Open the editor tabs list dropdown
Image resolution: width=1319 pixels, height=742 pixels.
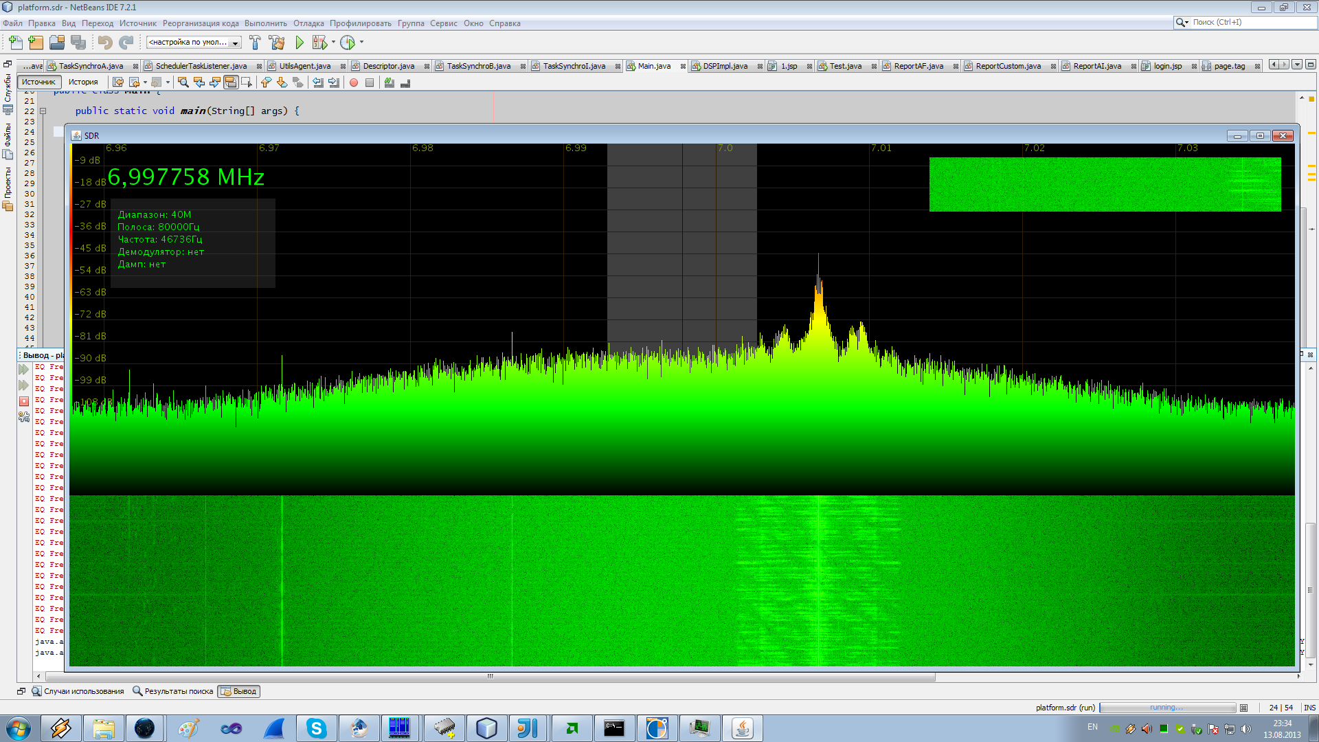point(1297,65)
